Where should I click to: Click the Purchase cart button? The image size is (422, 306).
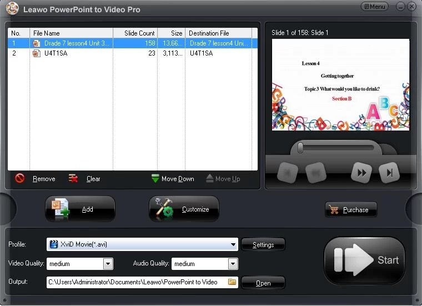click(351, 210)
